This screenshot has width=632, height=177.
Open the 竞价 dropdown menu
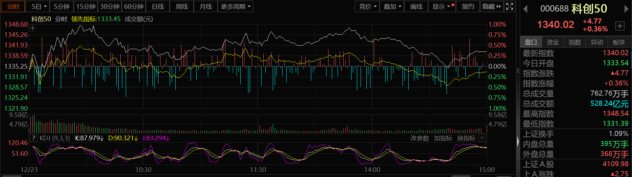coord(367,6)
